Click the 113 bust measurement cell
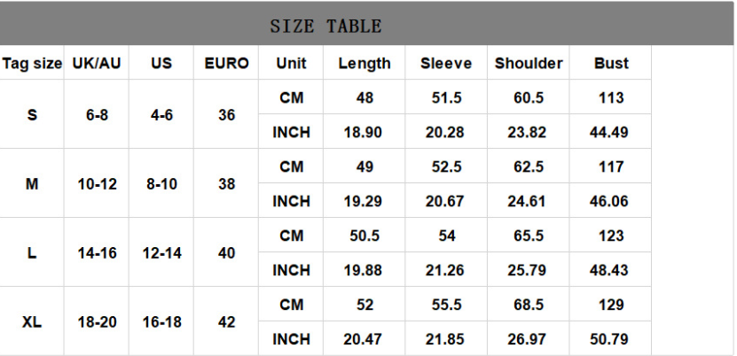This screenshot has width=737, height=356. (611, 98)
